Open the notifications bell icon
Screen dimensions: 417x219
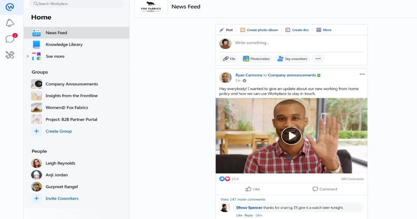click(x=10, y=23)
